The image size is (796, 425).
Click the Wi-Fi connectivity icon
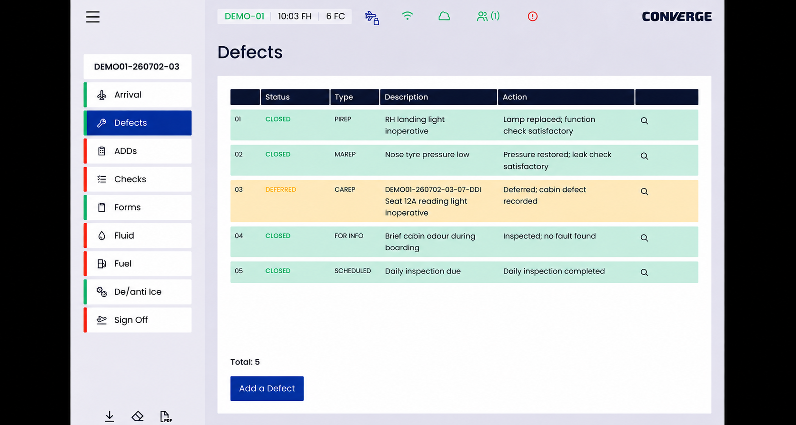coord(408,16)
